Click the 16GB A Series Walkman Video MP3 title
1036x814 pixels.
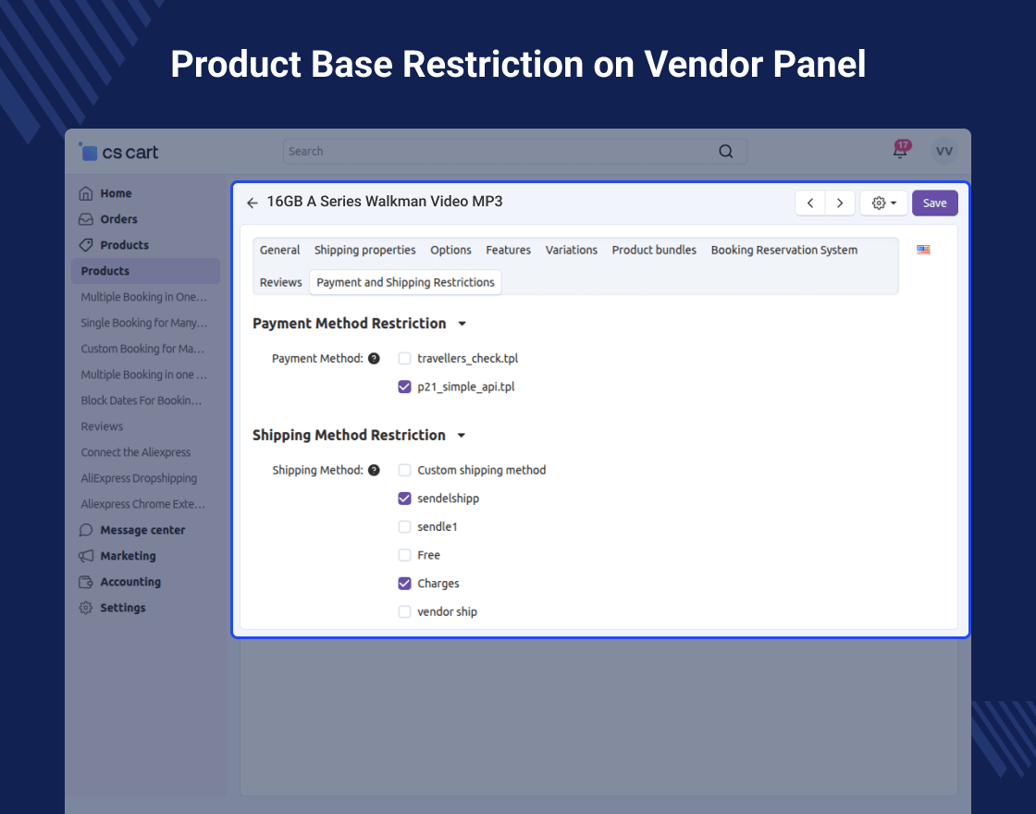pos(385,202)
